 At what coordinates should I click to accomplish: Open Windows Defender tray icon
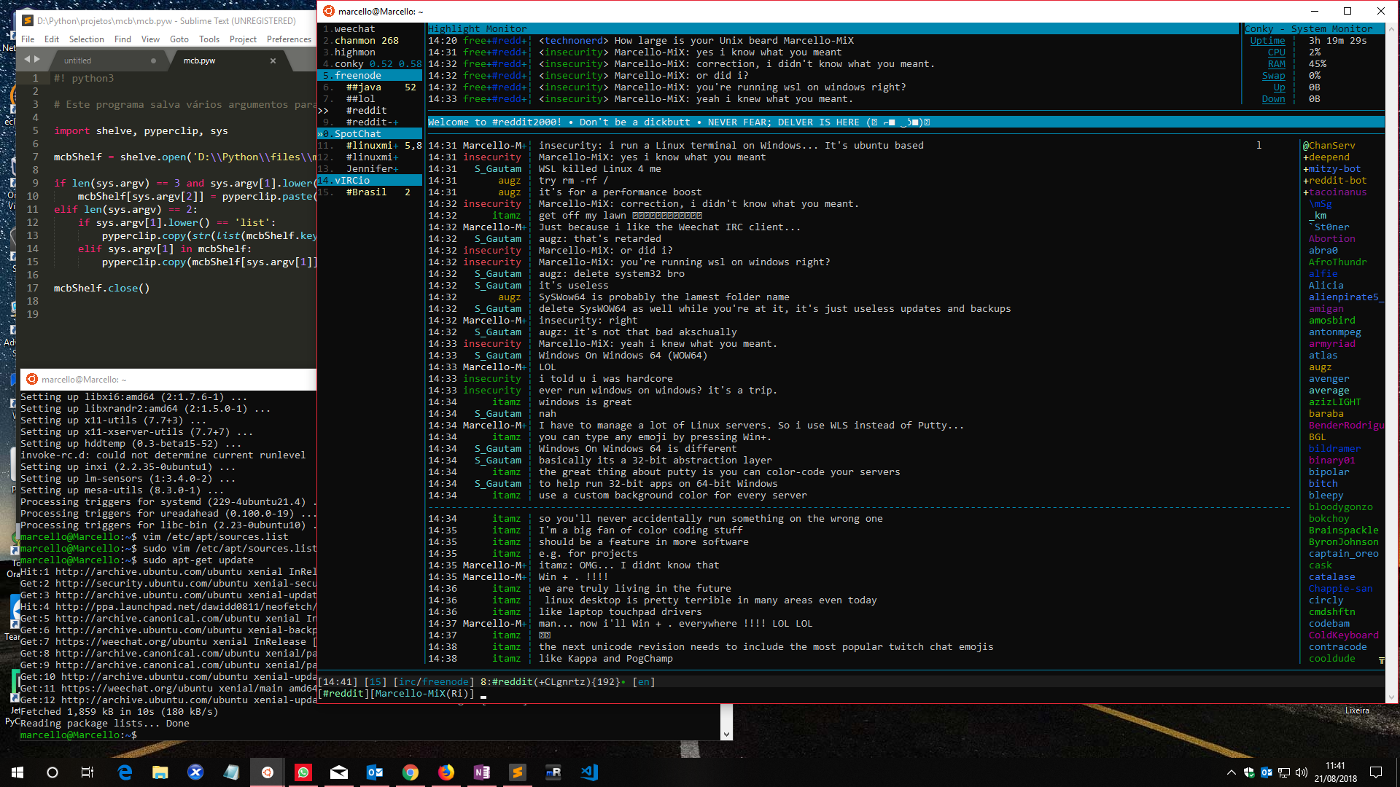pos(1249,772)
